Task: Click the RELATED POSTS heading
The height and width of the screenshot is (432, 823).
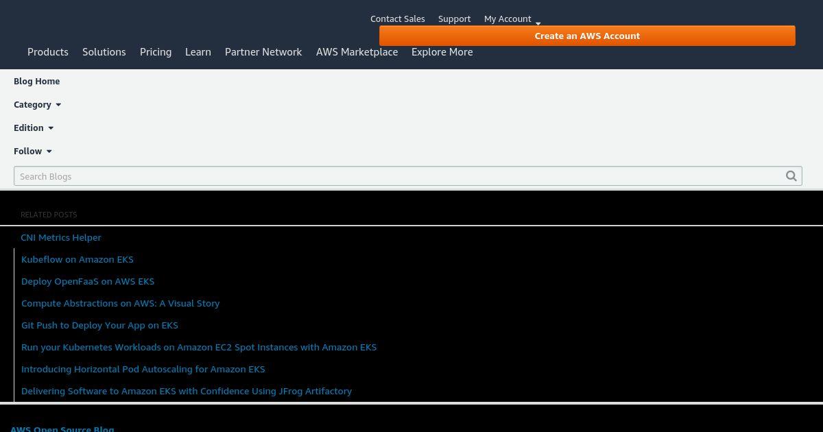Action: point(49,215)
